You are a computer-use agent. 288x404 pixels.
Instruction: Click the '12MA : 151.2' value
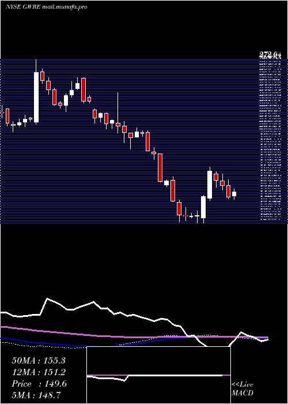[x=39, y=372]
